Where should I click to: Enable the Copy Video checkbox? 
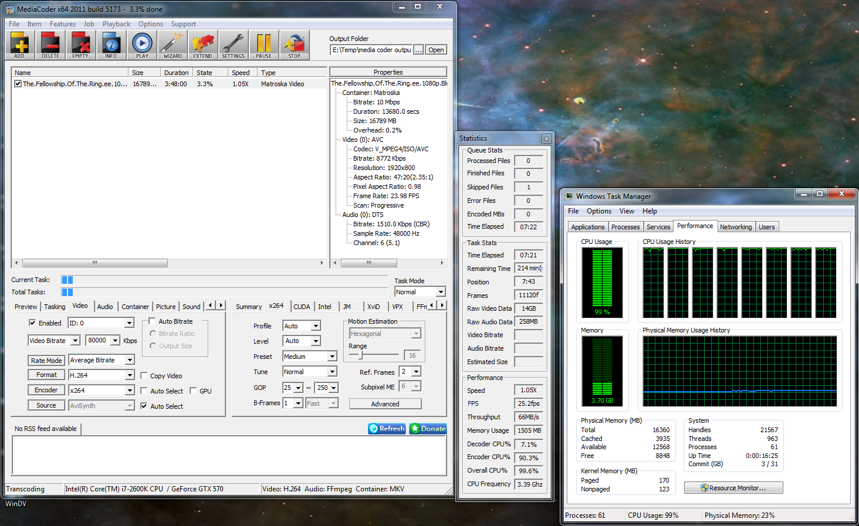144,375
